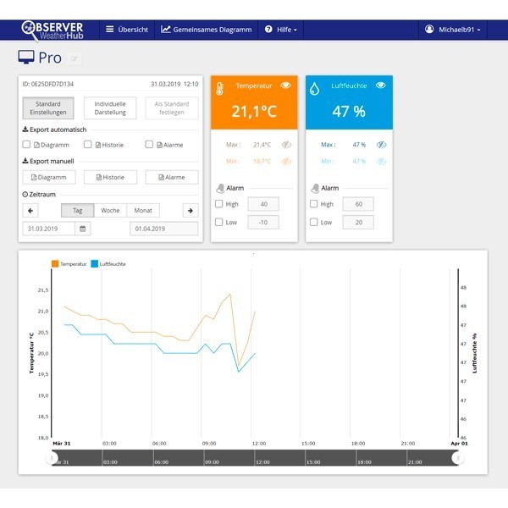
Task: Click the edit pencil icon beside Pro
Action: point(74,59)
